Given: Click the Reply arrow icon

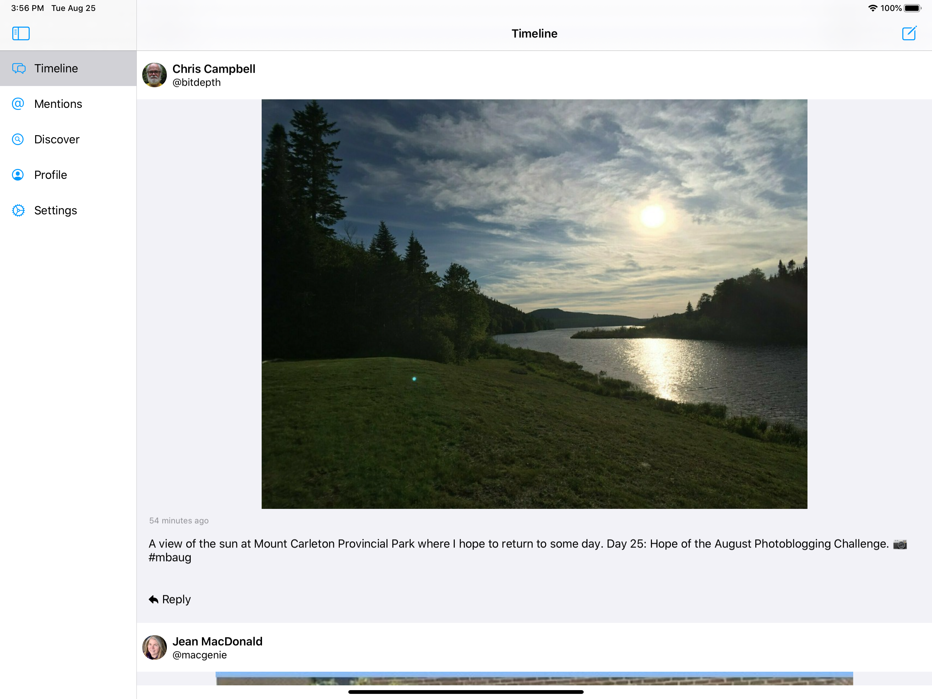Looking at the screenshot, I should [x=154, y=599].
